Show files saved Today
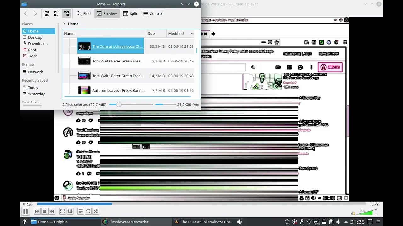 pyautogui.click(x=38, y=88)
